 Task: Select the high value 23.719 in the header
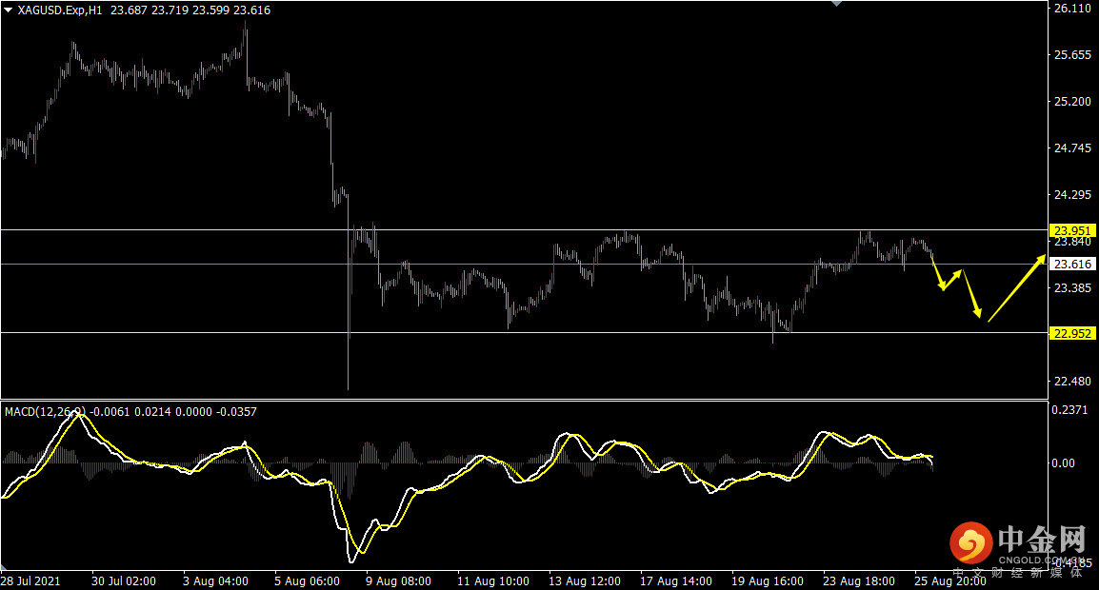[170, 10]
